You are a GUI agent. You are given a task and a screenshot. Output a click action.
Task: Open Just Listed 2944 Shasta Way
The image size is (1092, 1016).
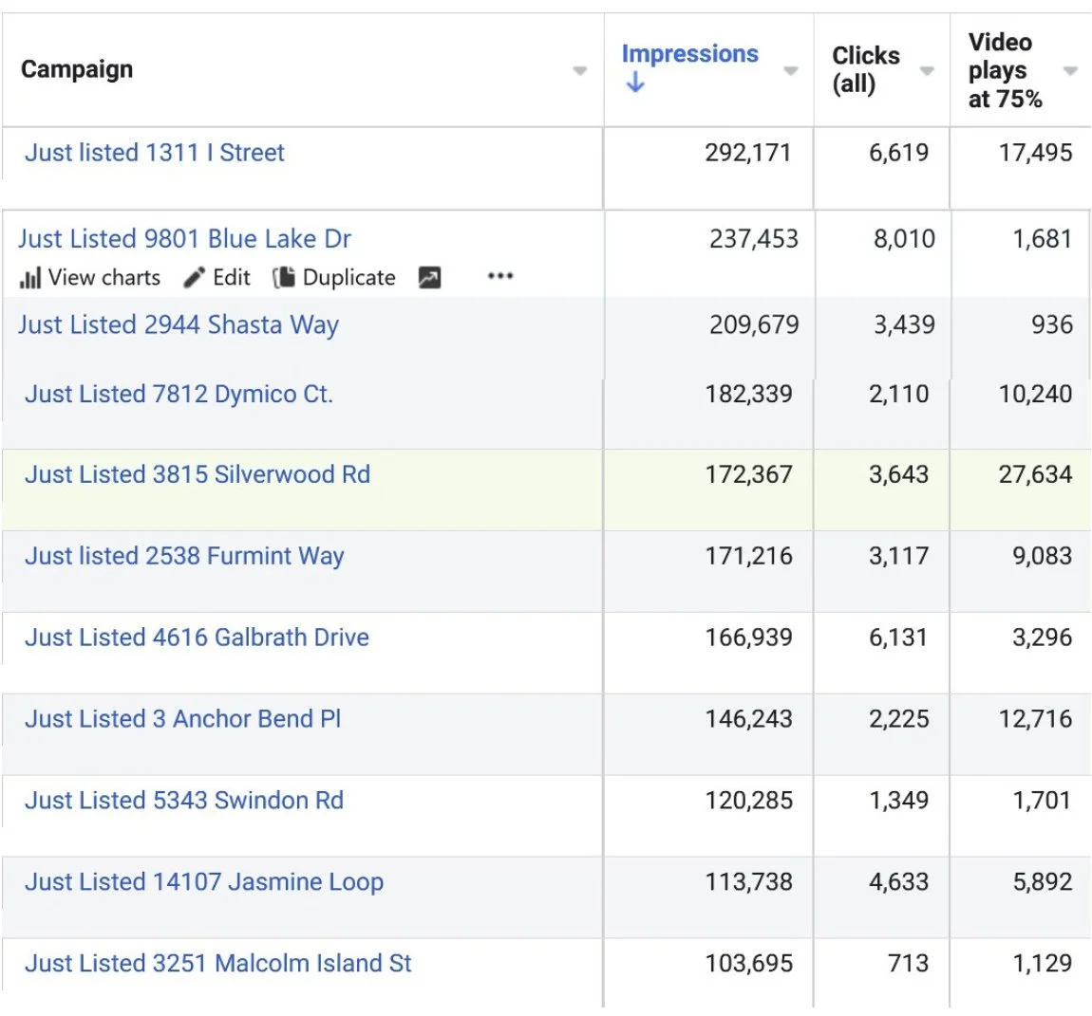click(179, 325)
